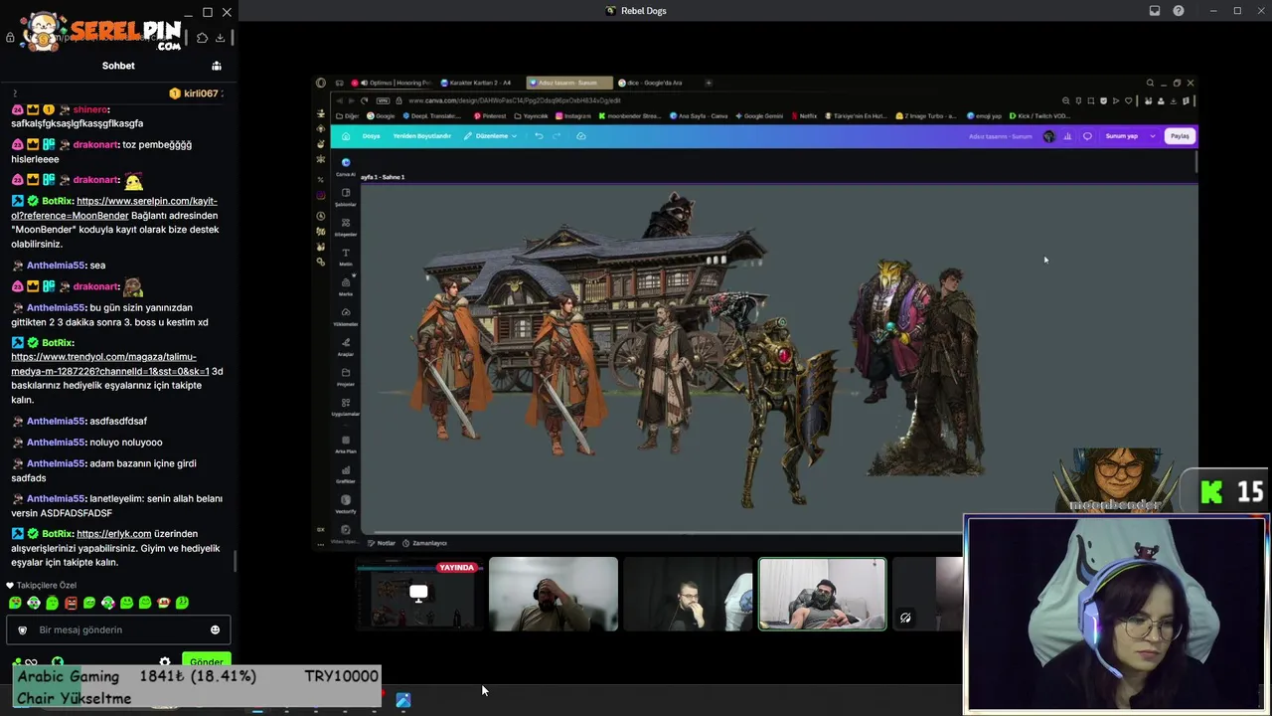Click the download icon in chat browser toolbar
The image size is (1272, 716).
[x=221, y=38]
